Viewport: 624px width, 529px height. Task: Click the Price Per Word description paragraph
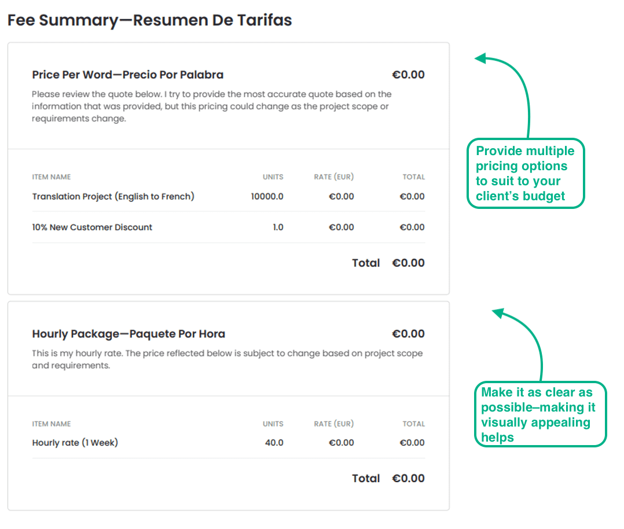tap(212, 106)
